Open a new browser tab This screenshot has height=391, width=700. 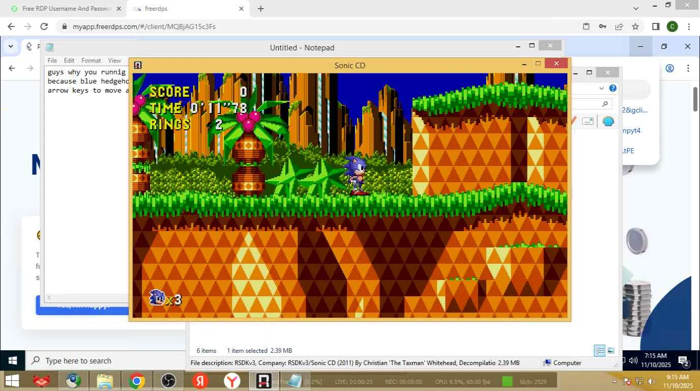(x=261, y=9)
